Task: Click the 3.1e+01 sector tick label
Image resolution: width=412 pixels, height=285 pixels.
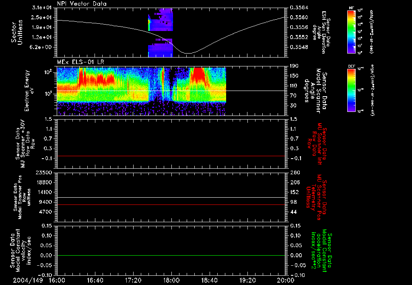Action: (x=42, y=8)
